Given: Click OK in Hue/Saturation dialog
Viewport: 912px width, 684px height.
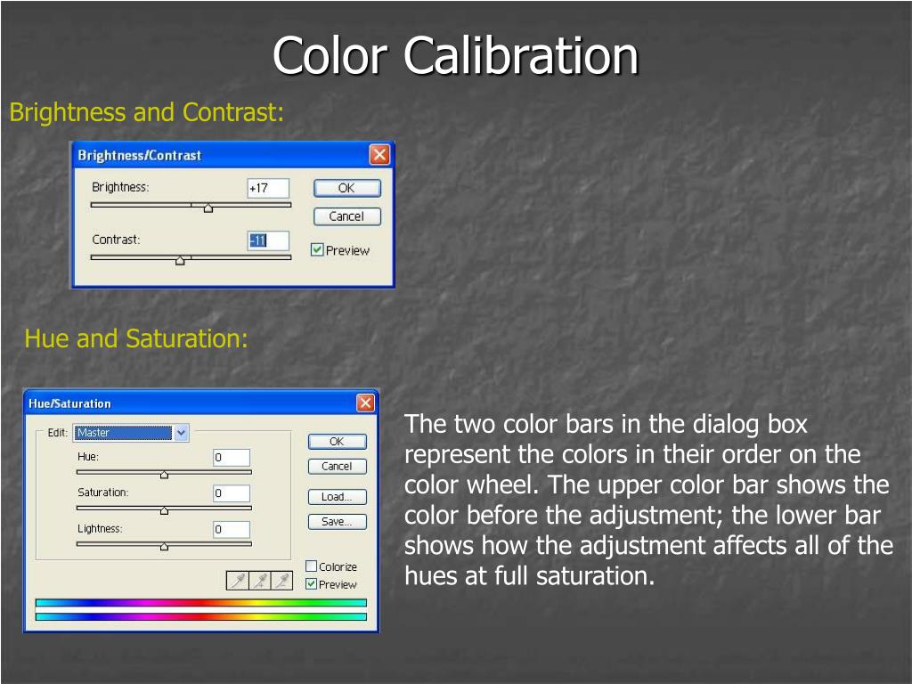Looking at the screenshot, I should (x=338, y=442).
